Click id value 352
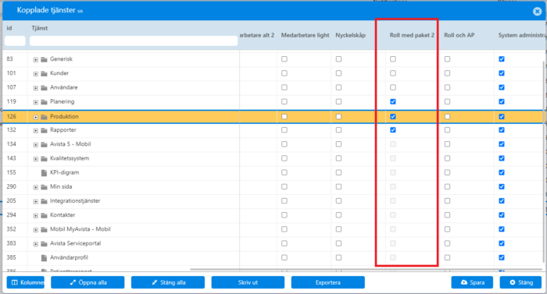 [11, 229]
